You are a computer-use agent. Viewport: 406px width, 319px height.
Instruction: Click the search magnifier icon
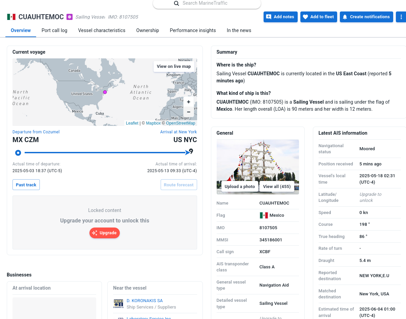point(176,3)
